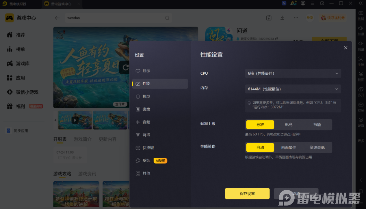Click 截图 screenshot scissors tool

click(361, 76)
